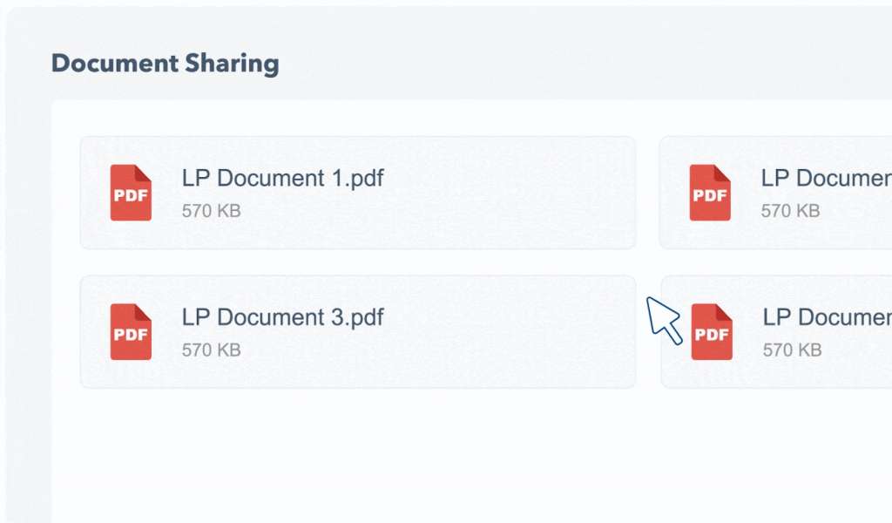
Task: Click the PDF icon in the bottom-right document card
Action: coord(712,332)
